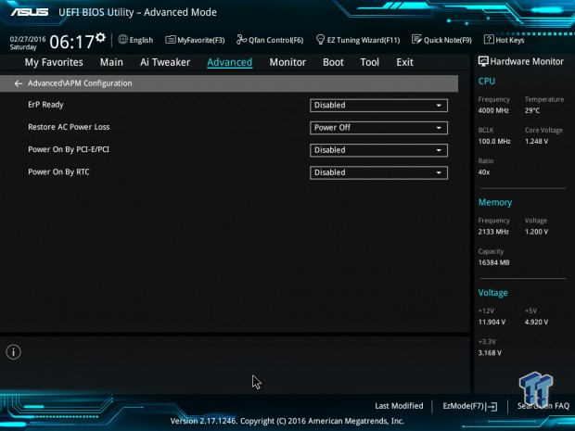Image resolution: width=575 pixels, height=431 pixels.
Task: Change language via English label
Action: (x=141, y=40)
